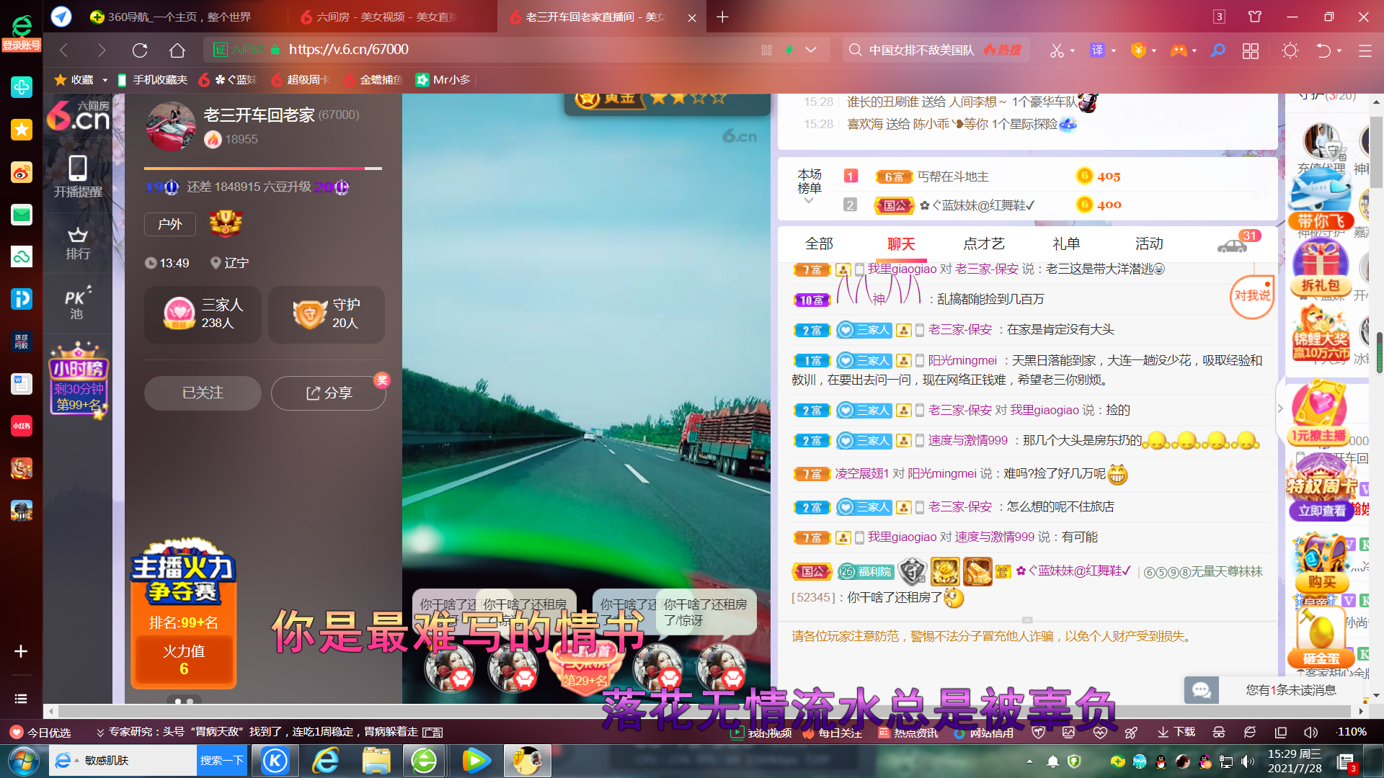Open the Windows Start button
This screenshot has width=1384, height=778.
pyautogui.click(x=22, y=761)
